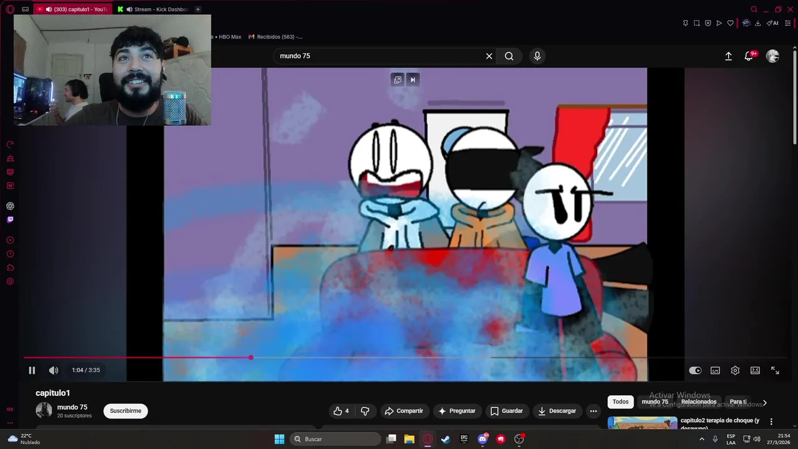Screen dimensions: 798x449
Task: Open the subtitles/captions control
Action: pyautogui.click(x=715, y=370)
